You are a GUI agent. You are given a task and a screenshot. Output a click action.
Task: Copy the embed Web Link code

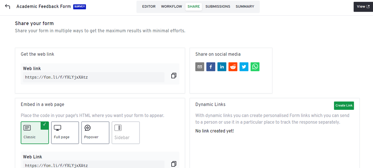click(174, 164)
